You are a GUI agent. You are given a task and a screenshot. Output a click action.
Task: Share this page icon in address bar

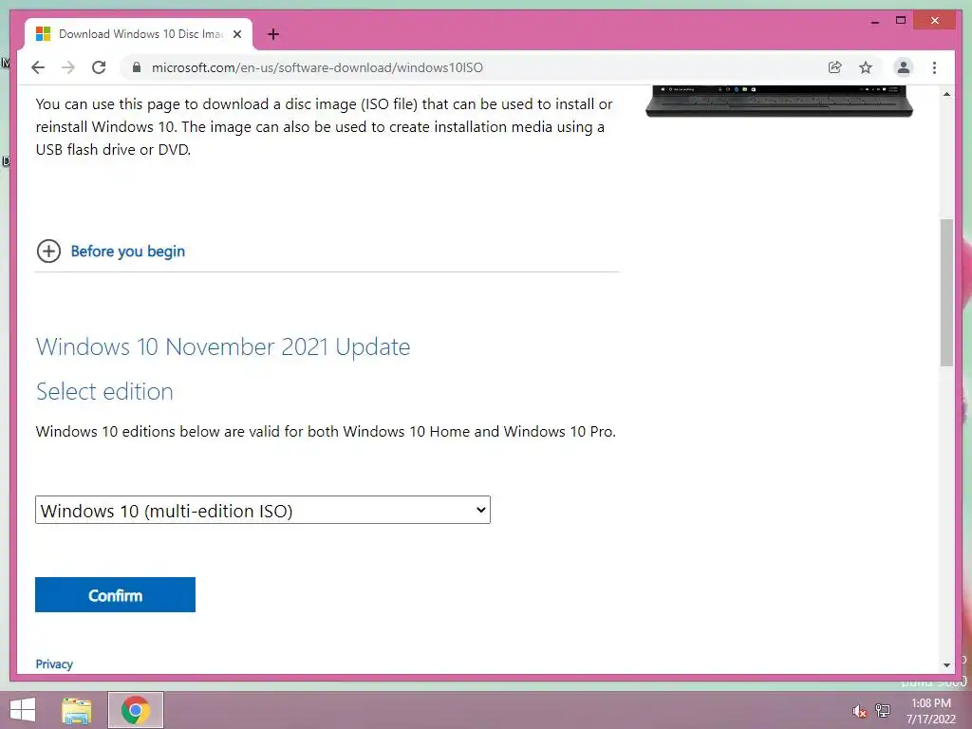tap(835, 67)
